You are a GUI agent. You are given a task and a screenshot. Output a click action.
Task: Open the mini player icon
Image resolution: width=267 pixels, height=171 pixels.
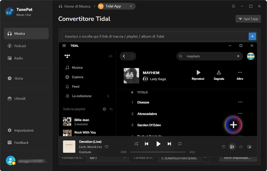coord(249,146)
